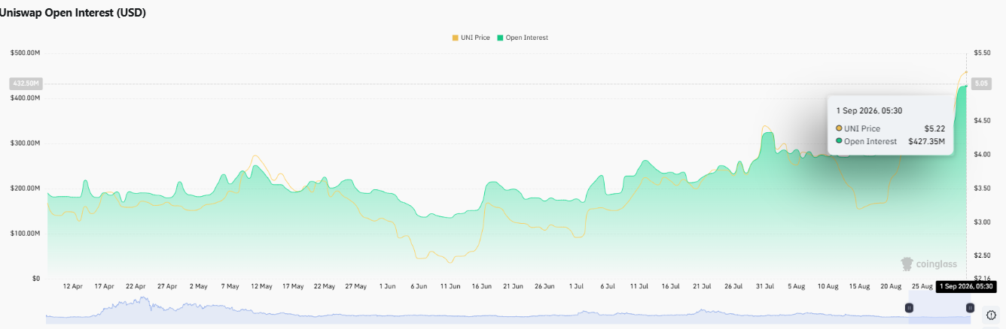Click the '1 Jun' date label

[387, 286]
